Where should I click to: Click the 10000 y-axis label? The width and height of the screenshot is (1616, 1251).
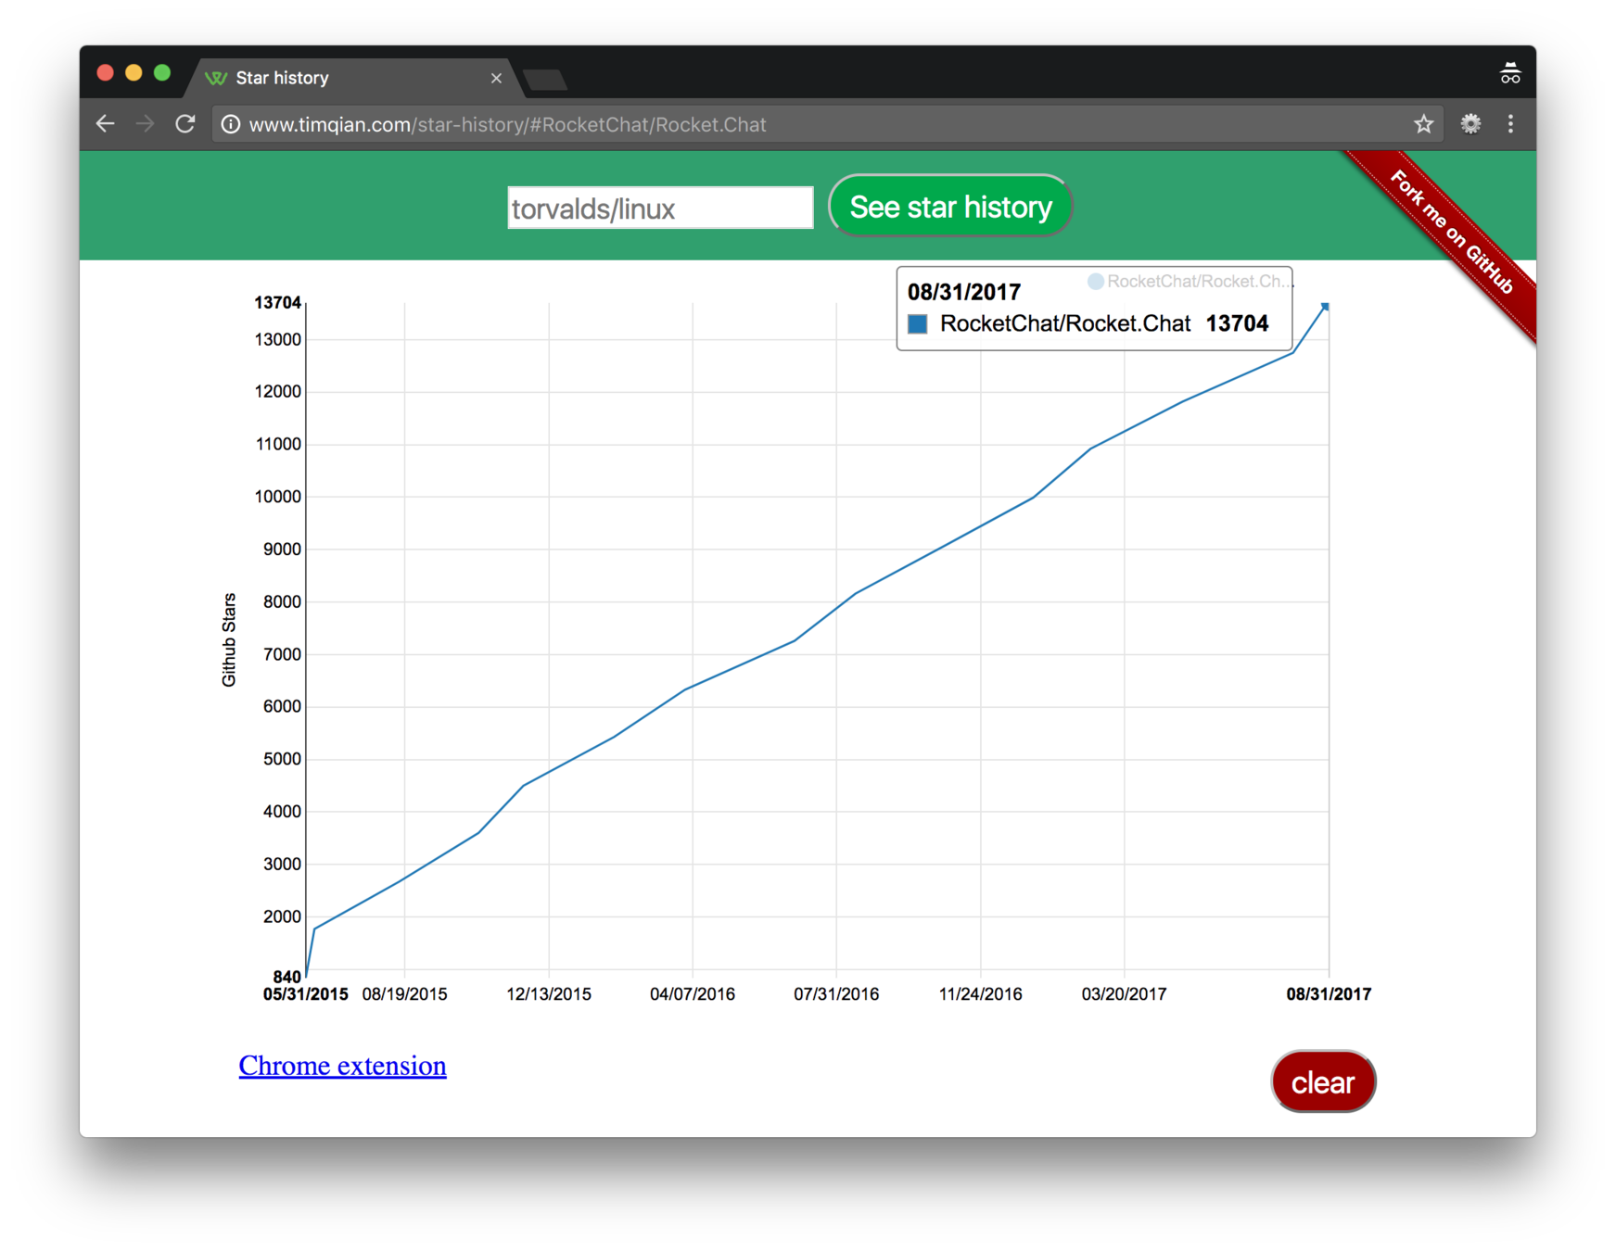tap(277, 497)
